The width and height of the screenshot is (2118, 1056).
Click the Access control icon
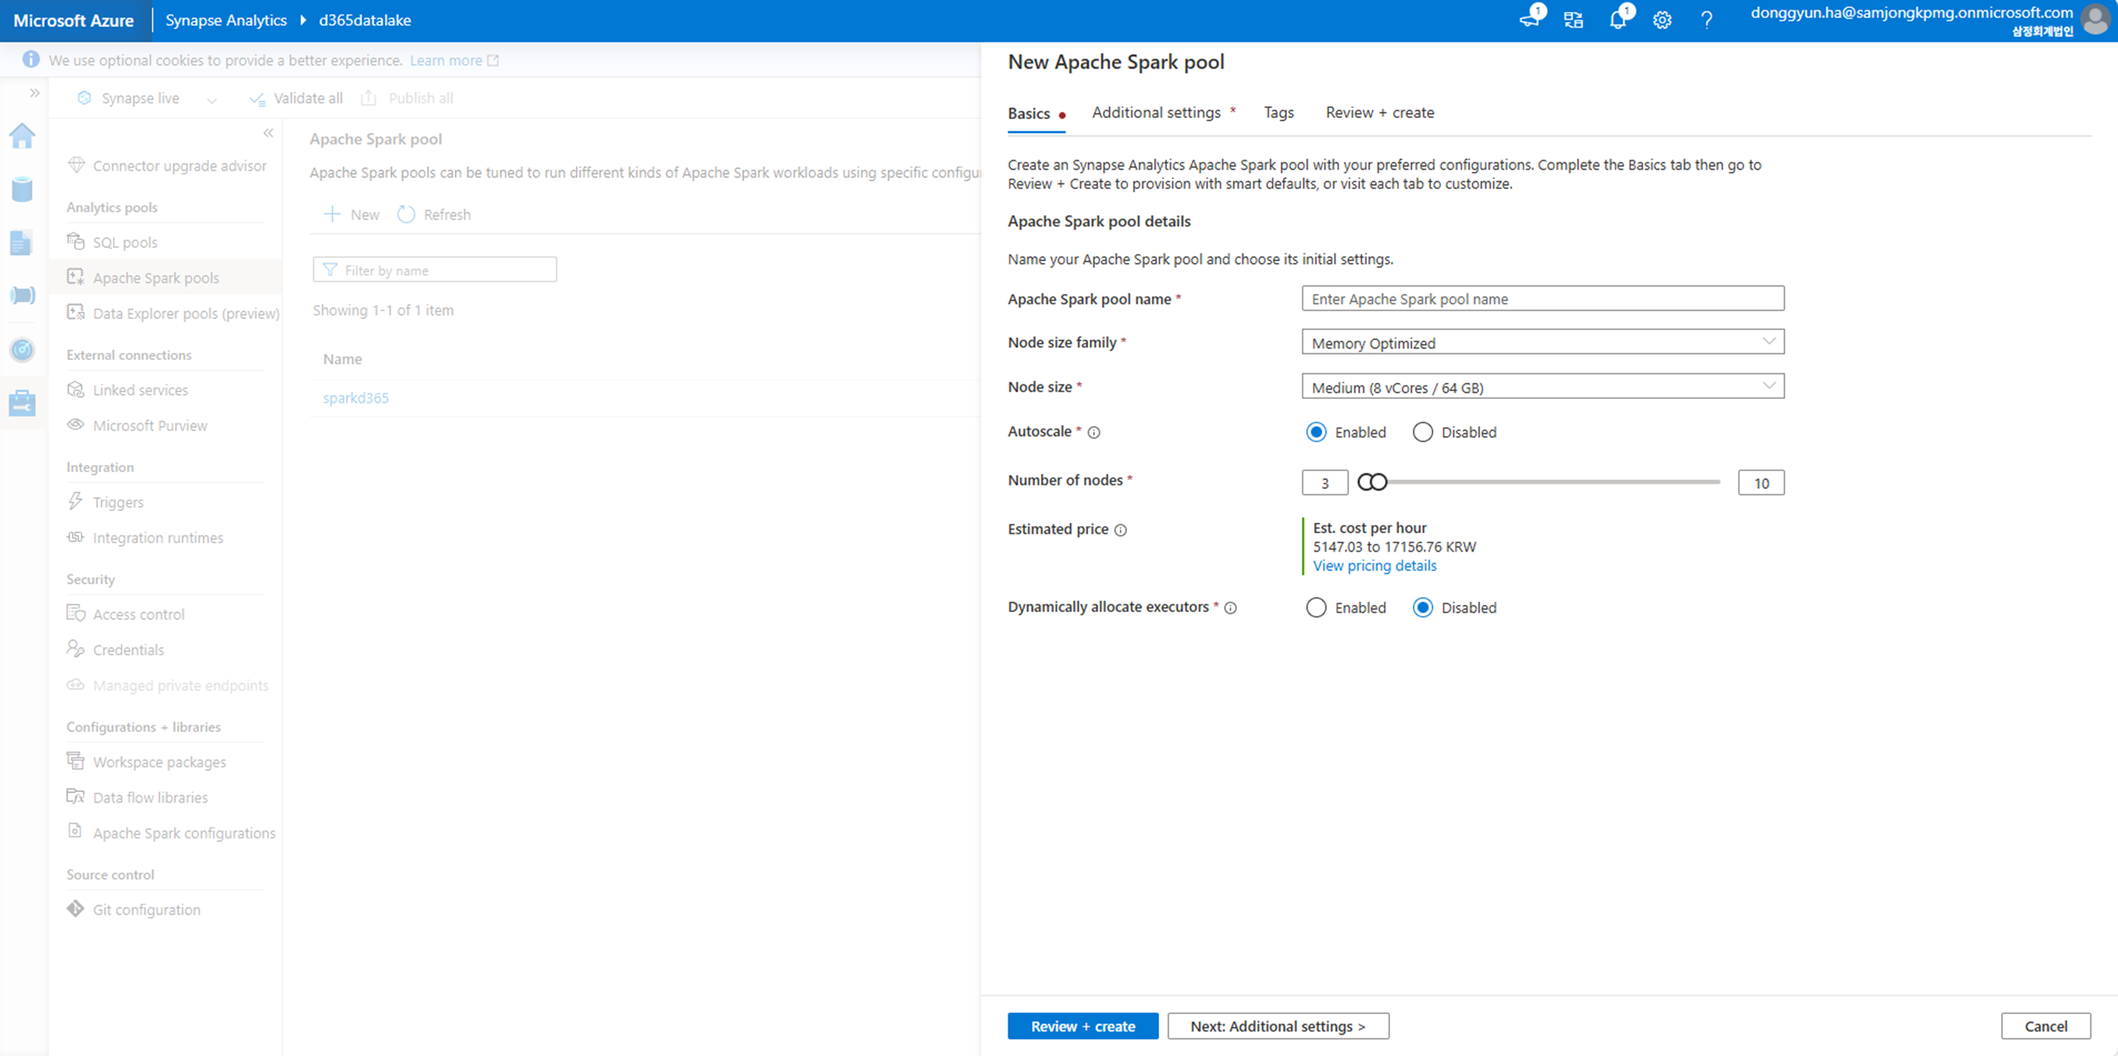tap(75, 614)
